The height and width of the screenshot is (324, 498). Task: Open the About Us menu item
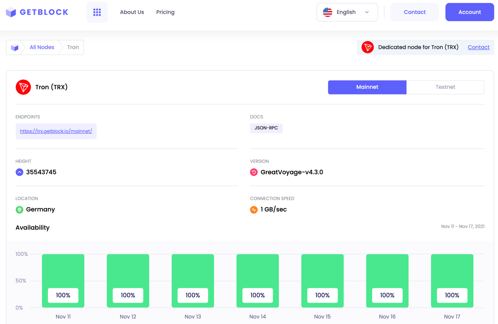coord(132,12)
